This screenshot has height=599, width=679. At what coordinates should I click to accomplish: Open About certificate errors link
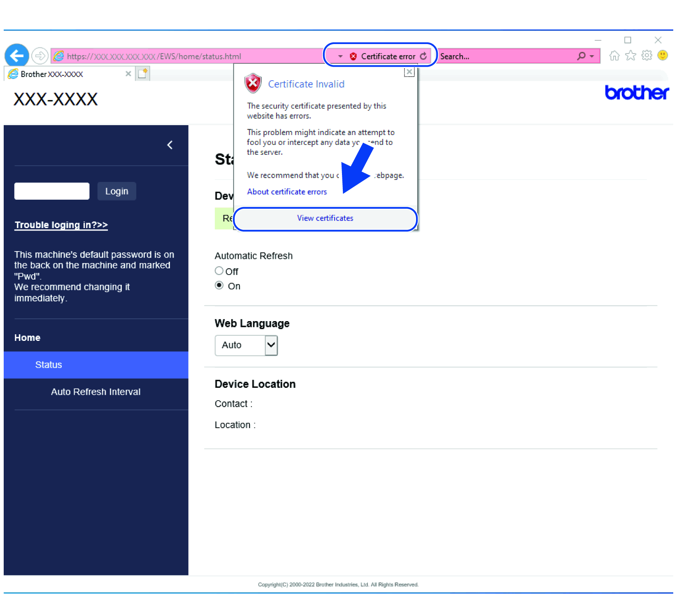[x=287, y=192]
